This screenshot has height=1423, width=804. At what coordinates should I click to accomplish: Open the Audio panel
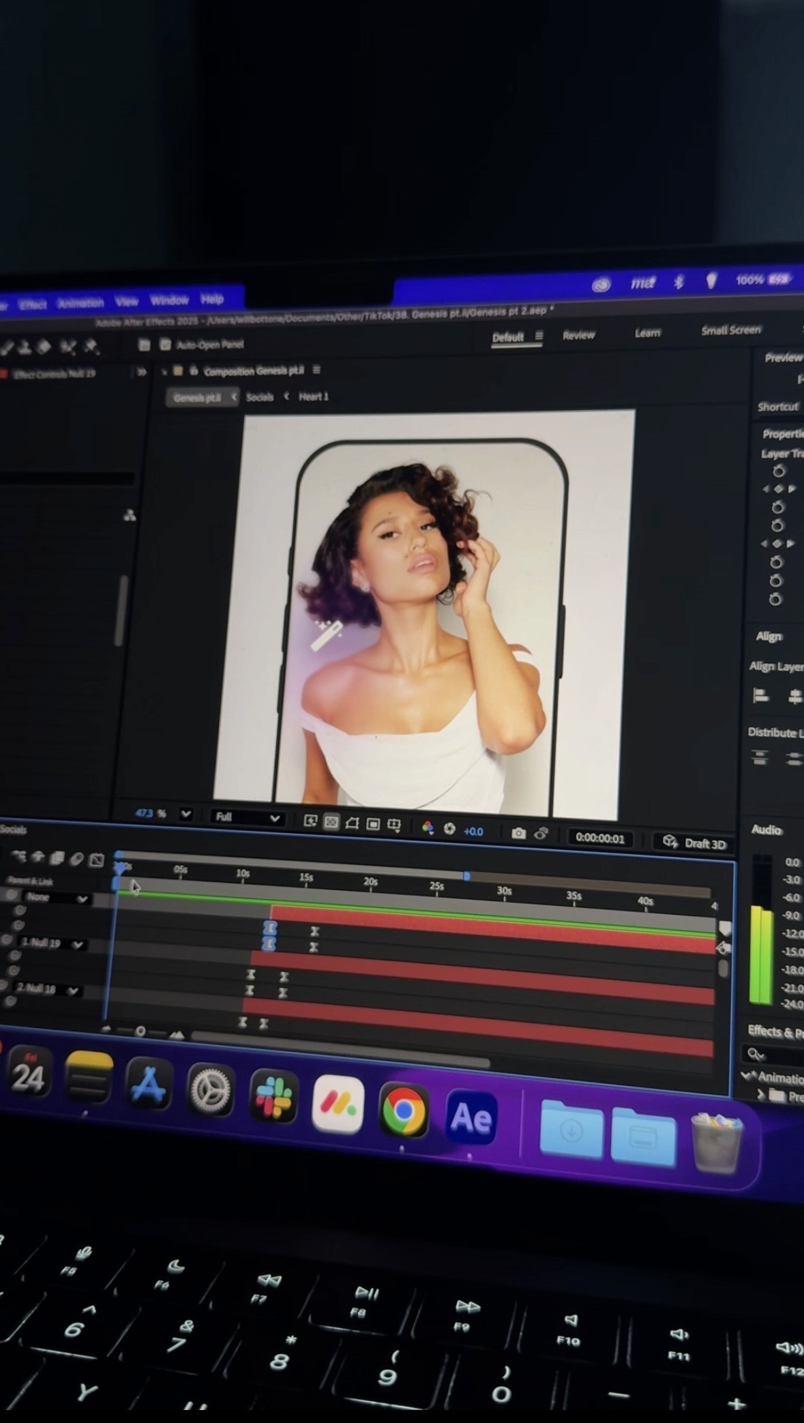766,830
